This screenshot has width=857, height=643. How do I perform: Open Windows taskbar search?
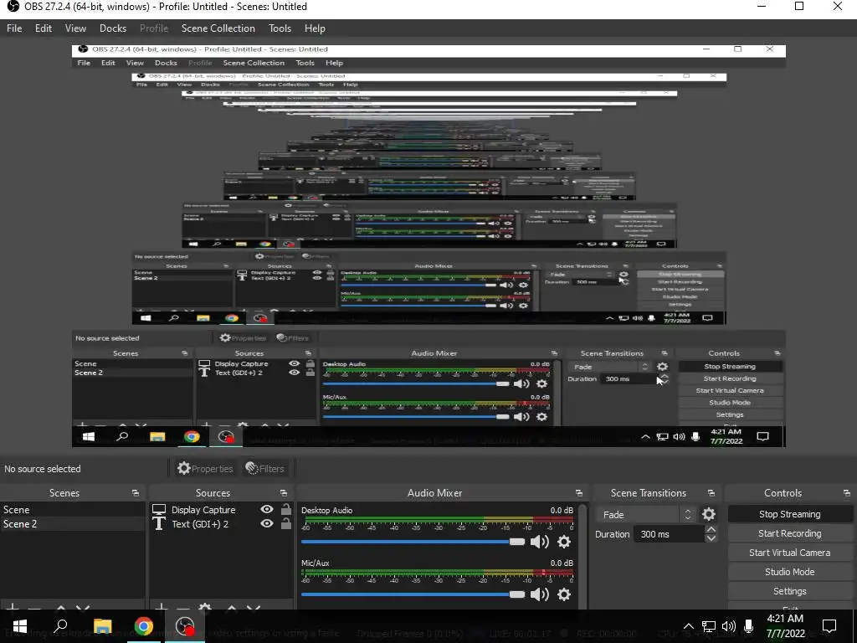60,626
